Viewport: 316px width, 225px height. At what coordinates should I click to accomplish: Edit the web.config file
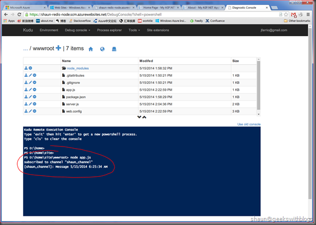[30, 111]
